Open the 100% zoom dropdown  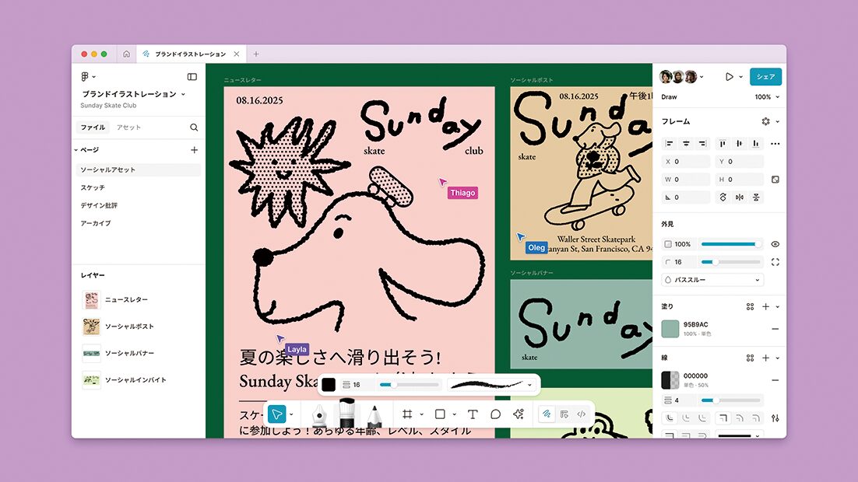(766, 97)
